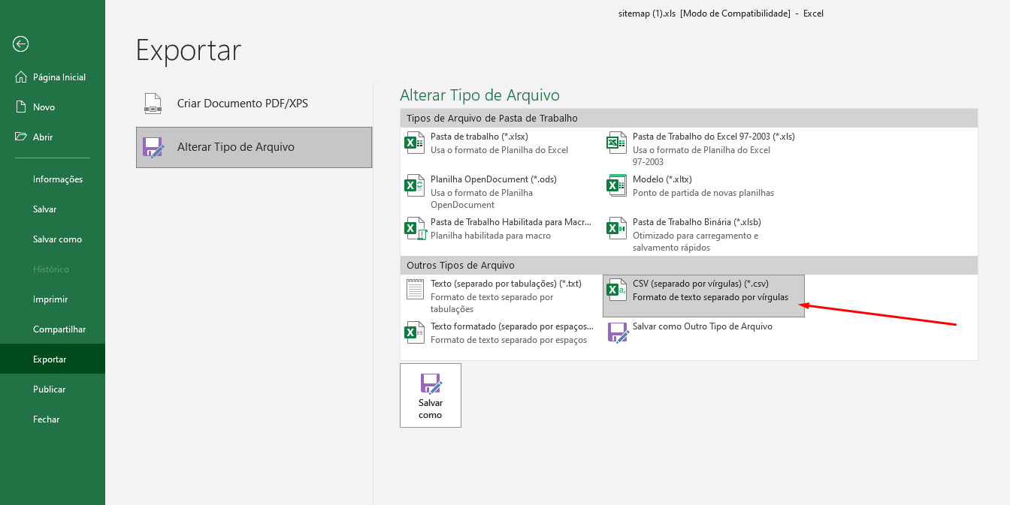Image resolution: width=1010 pixels, height=505 pixels.
Task: Click the Outros Tipos de Arquivo header
Action: pyautogui.click(x=689, y=265)
